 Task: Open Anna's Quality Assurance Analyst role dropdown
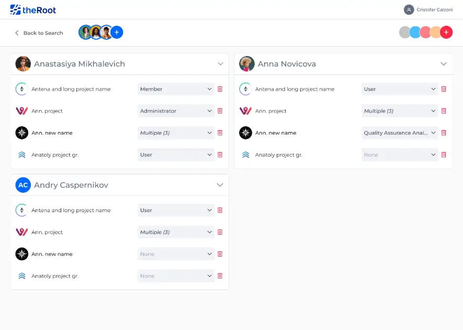coord(400,133)
